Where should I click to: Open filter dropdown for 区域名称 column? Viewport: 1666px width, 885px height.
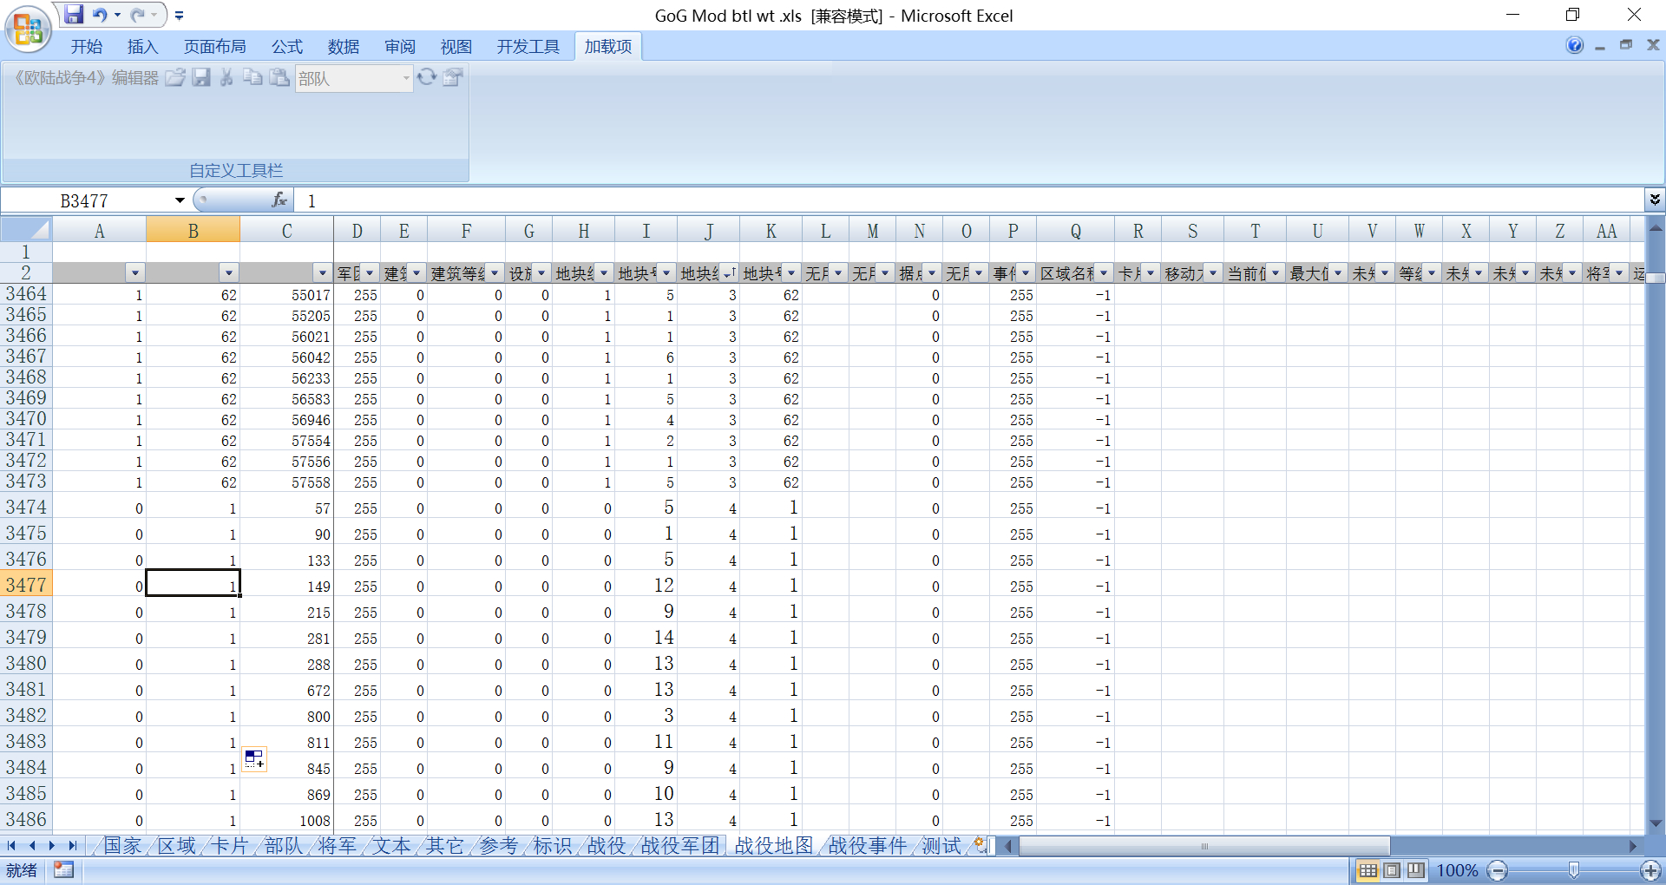1104,273
